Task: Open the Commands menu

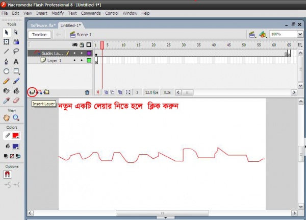Action: click(x=91, y=13)
